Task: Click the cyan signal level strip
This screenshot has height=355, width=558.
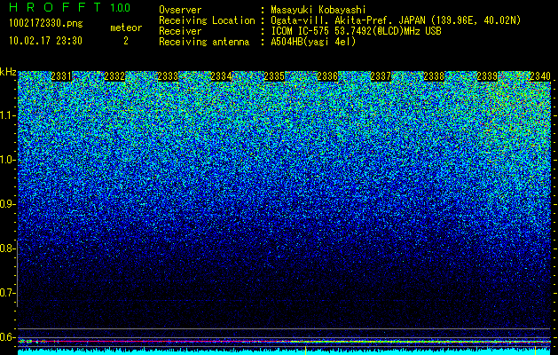Action: pyautogui.click(x=285, y=351)
